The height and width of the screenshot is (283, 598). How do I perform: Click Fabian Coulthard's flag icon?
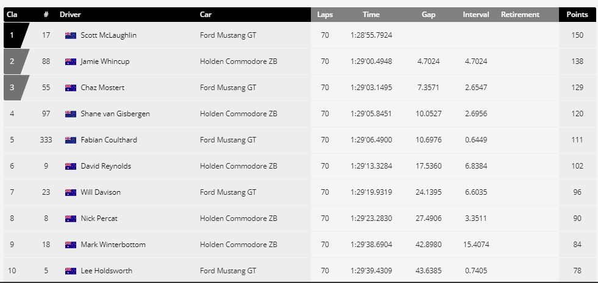coord(71,140)
